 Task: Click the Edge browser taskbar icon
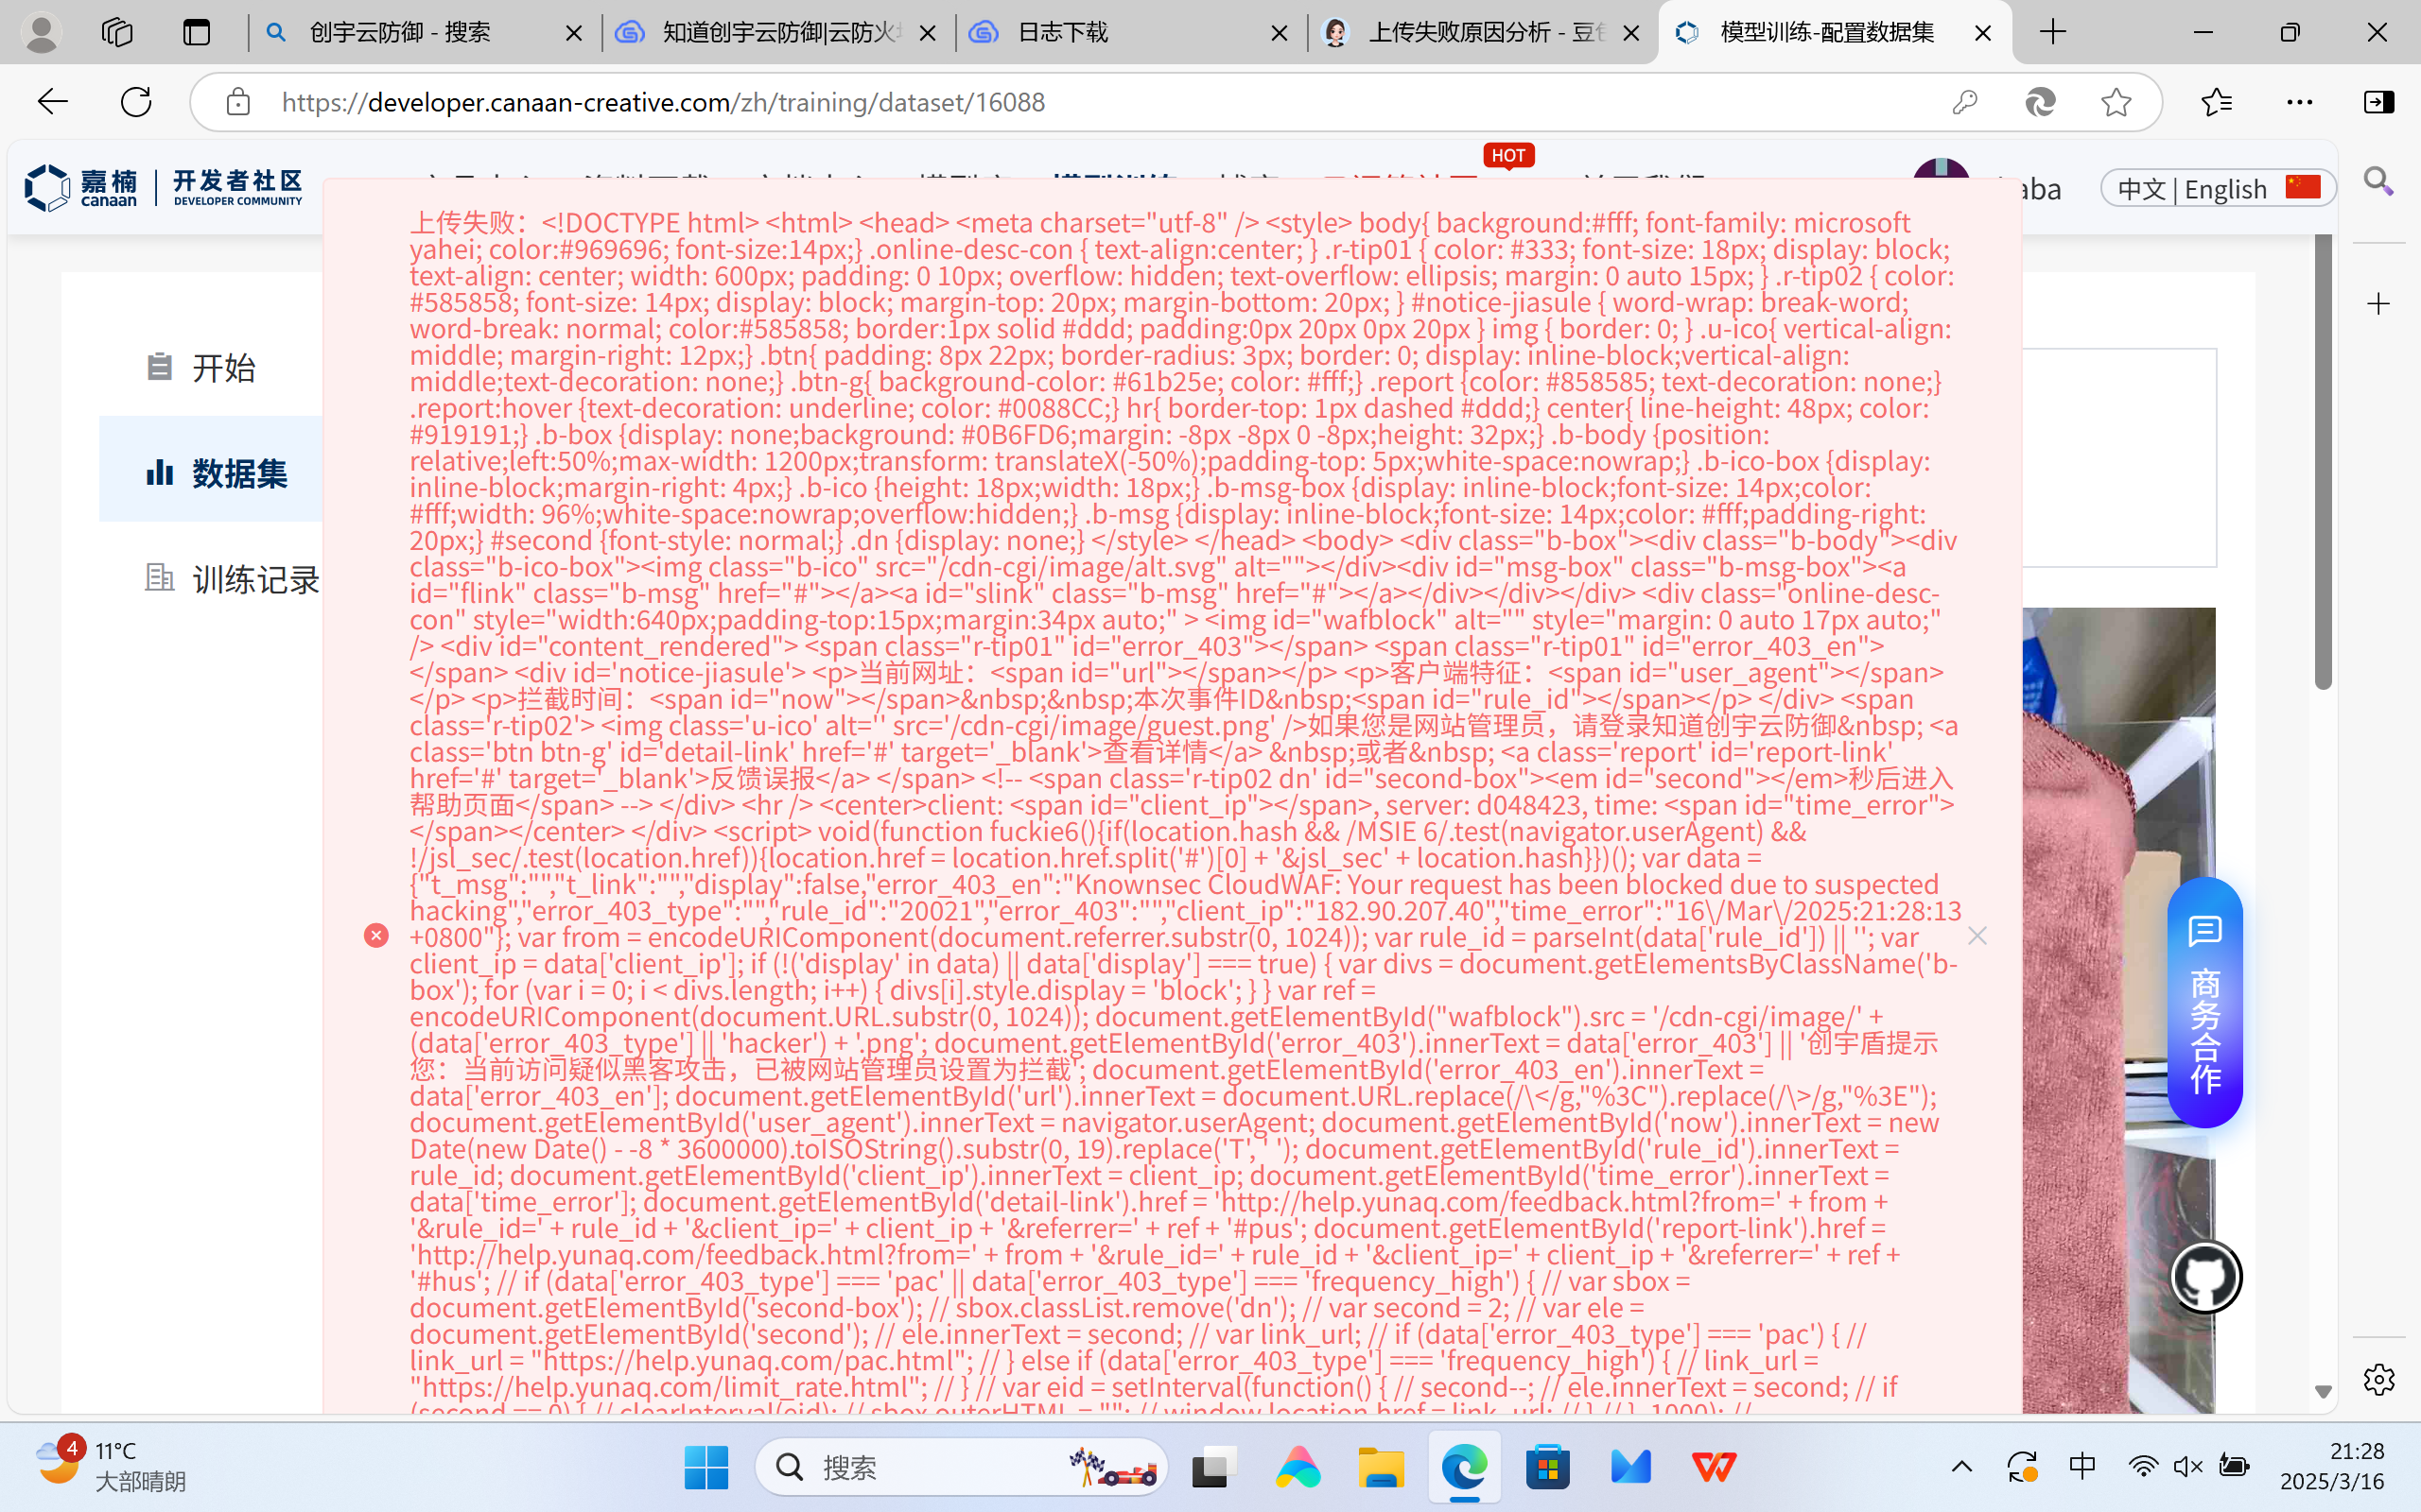(x=1464, y=1467)
